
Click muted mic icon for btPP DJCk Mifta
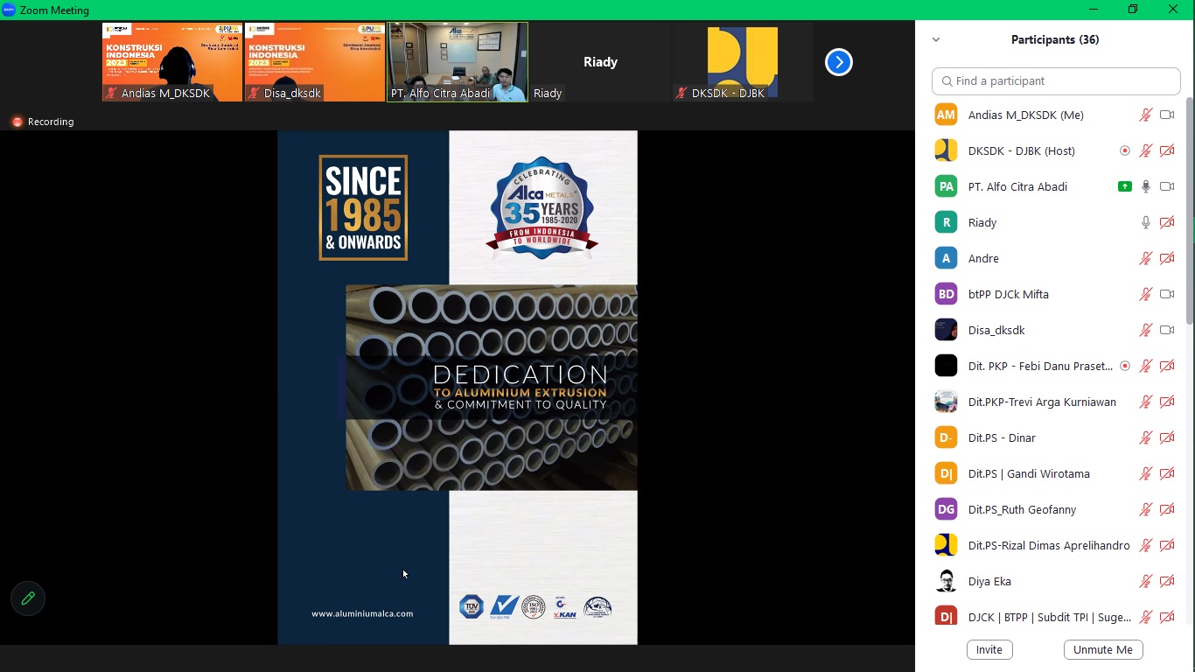click(x=1145, y=294)
